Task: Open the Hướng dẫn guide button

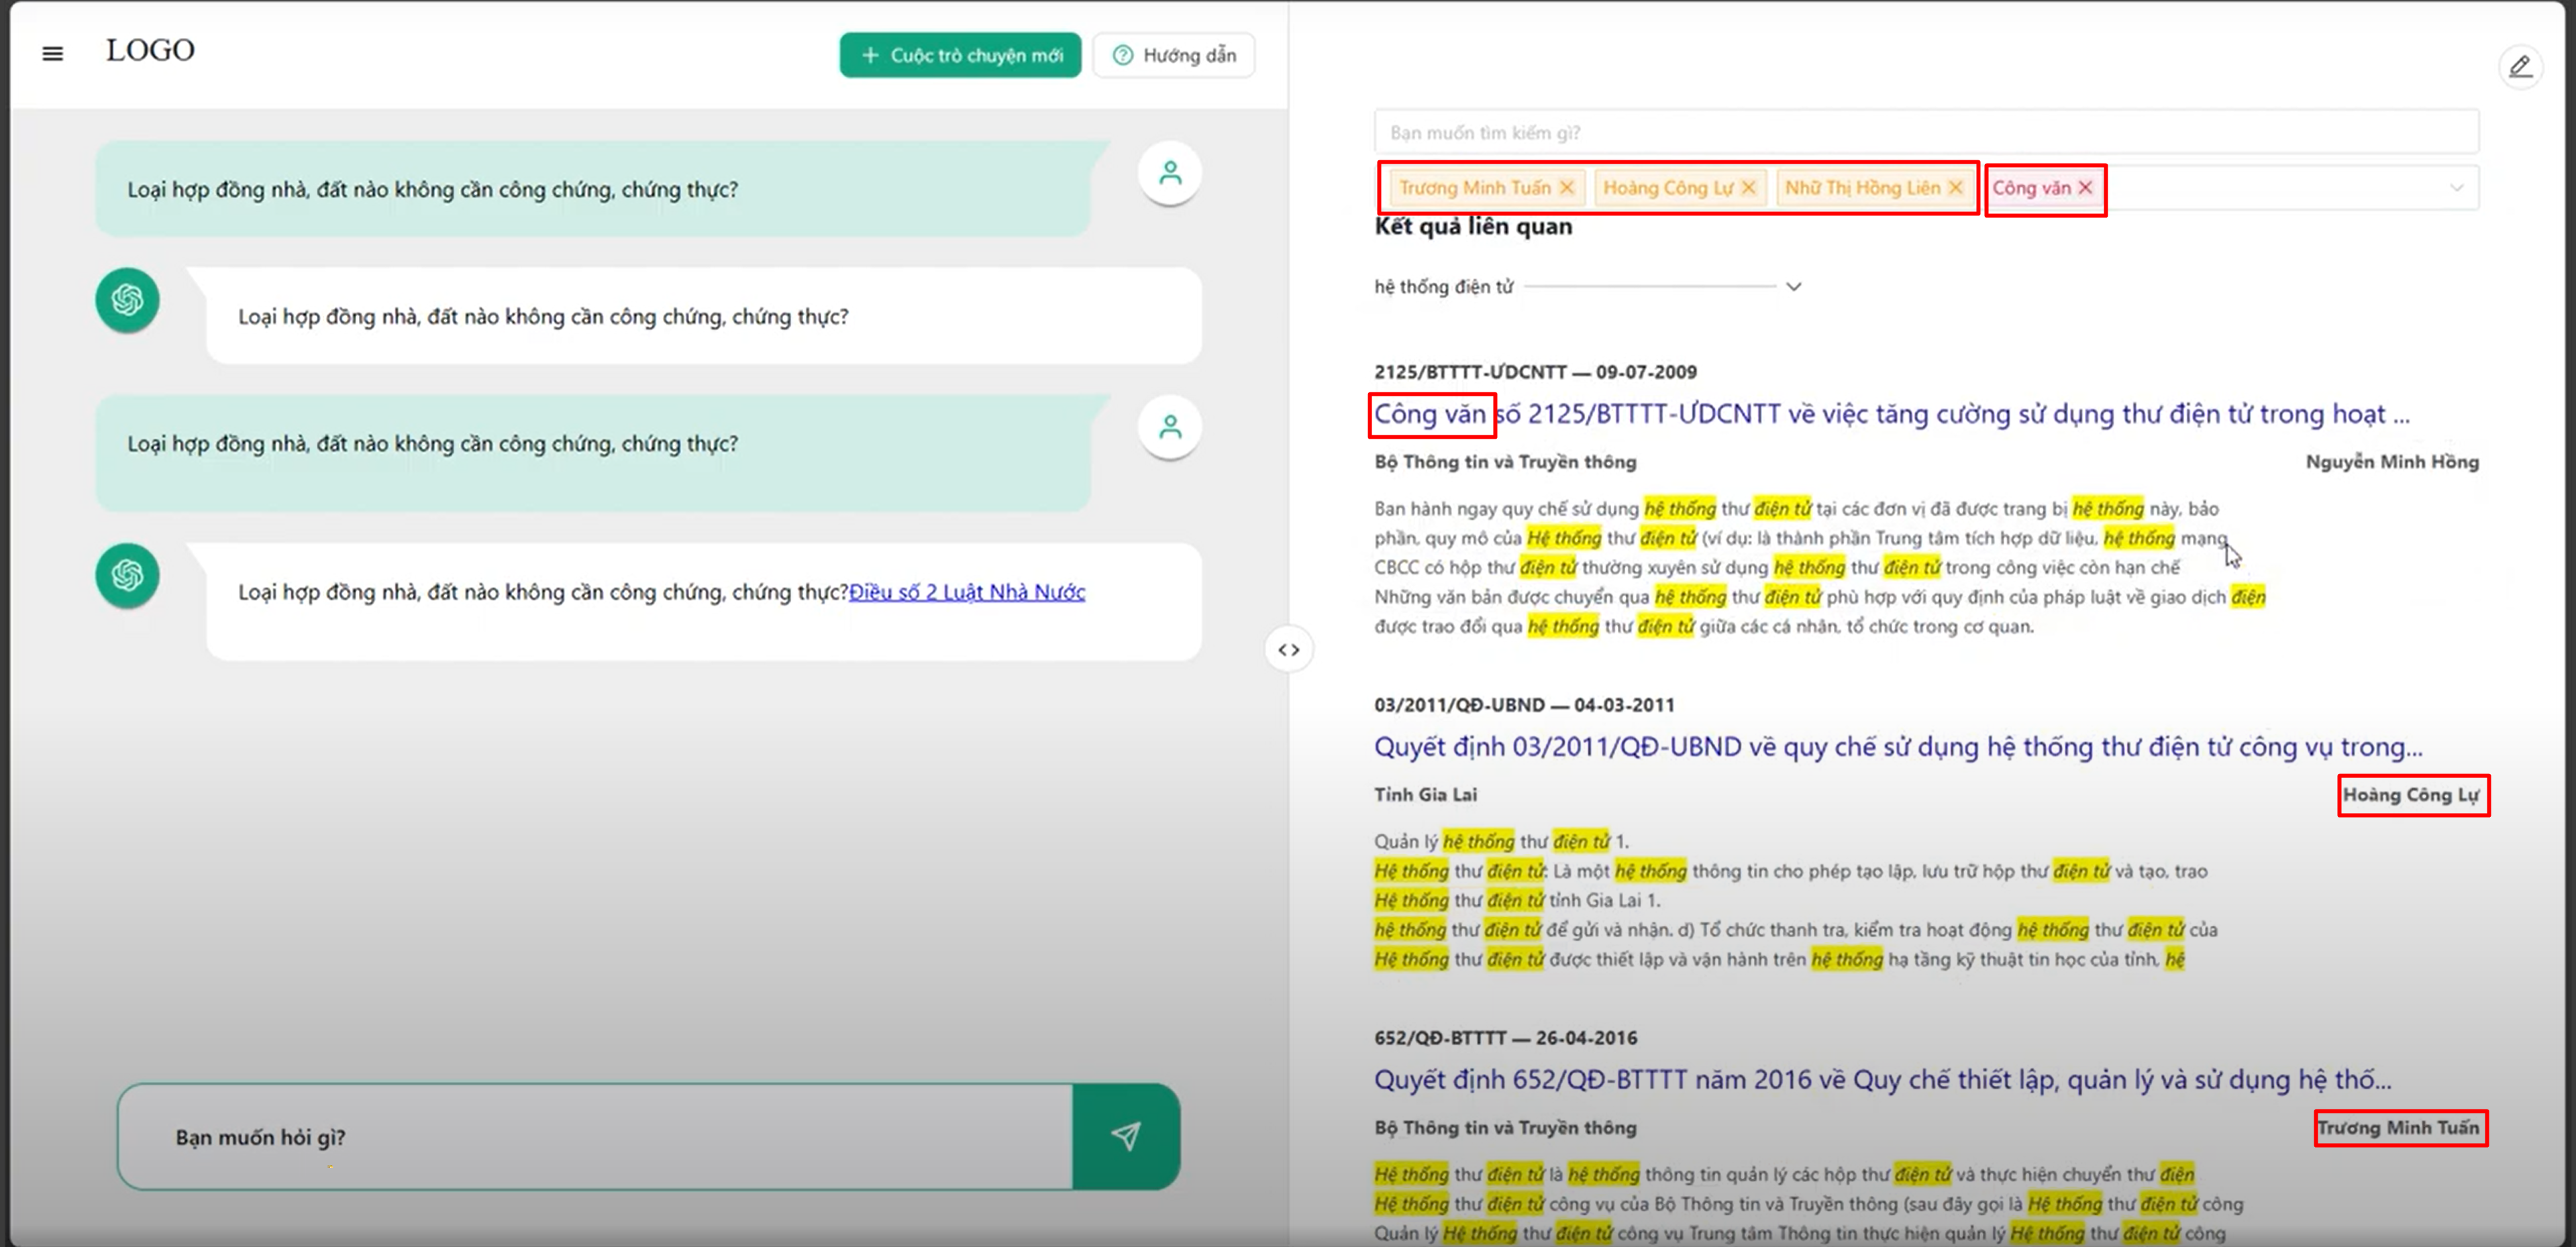Action: (1174, 55)
